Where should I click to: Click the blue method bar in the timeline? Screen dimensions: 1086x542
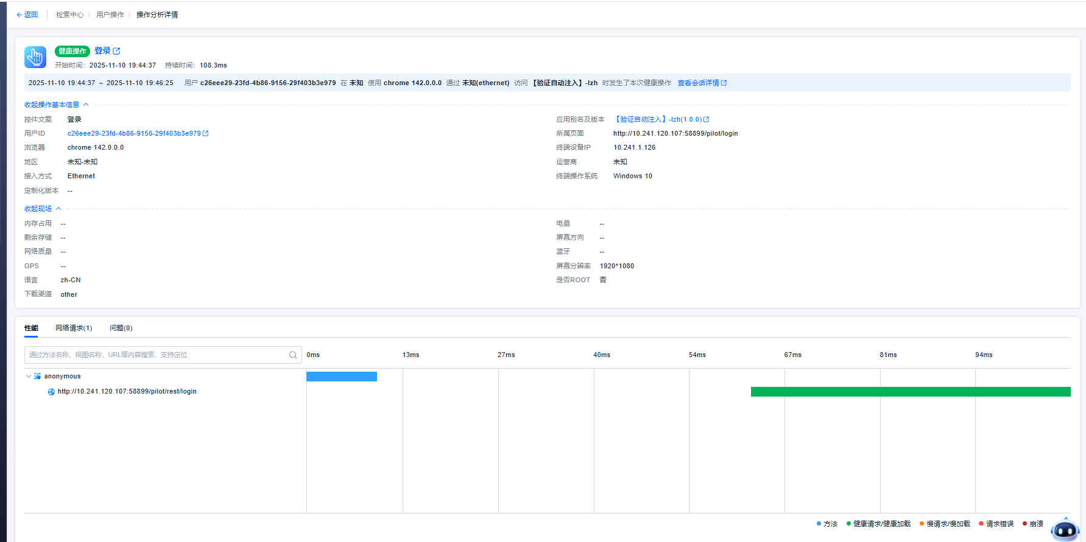[x=341, y=377]
